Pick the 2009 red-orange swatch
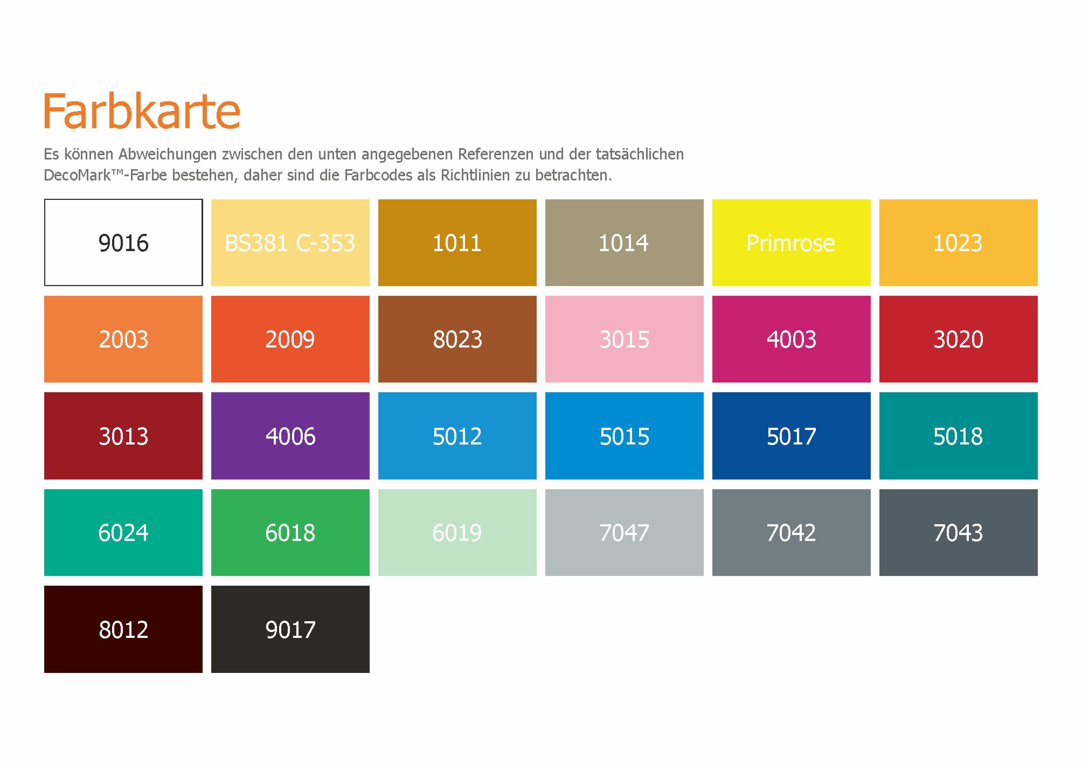 pos(290,339)
